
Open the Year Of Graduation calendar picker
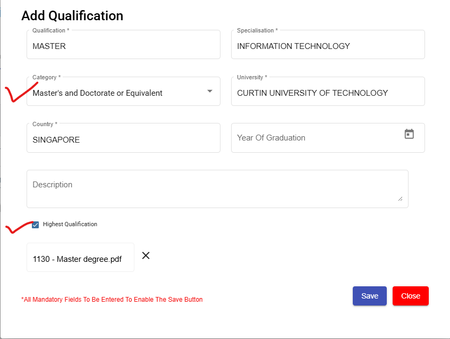point(409,134)
